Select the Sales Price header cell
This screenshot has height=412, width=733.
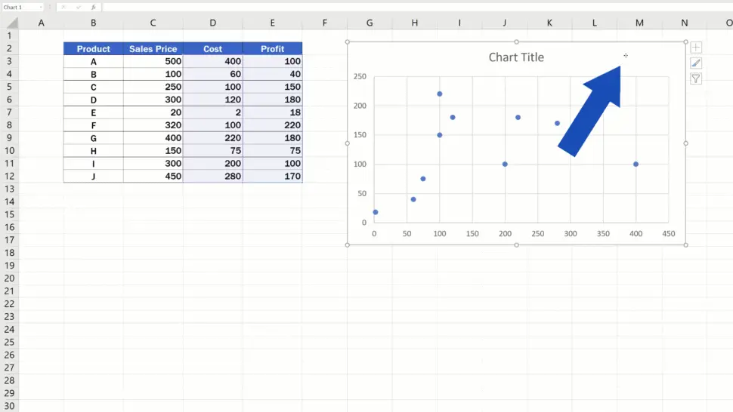click(153, 49)
